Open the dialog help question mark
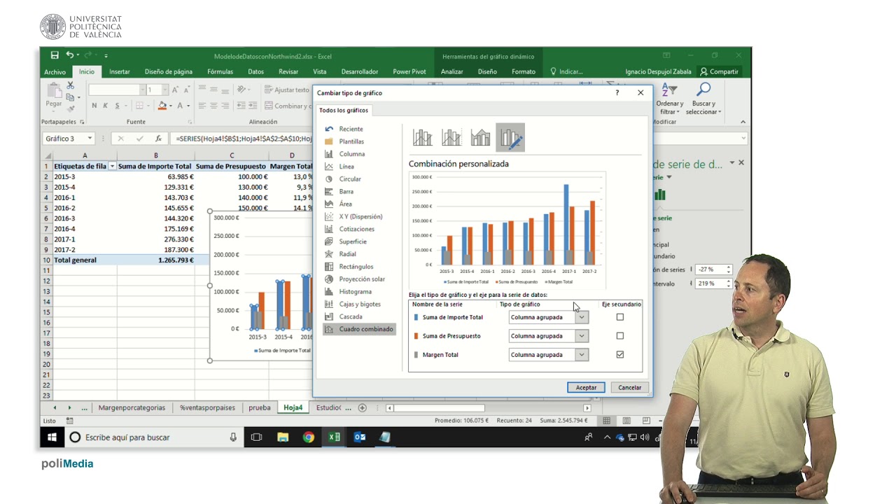896x504 pixels. (617, 92)
